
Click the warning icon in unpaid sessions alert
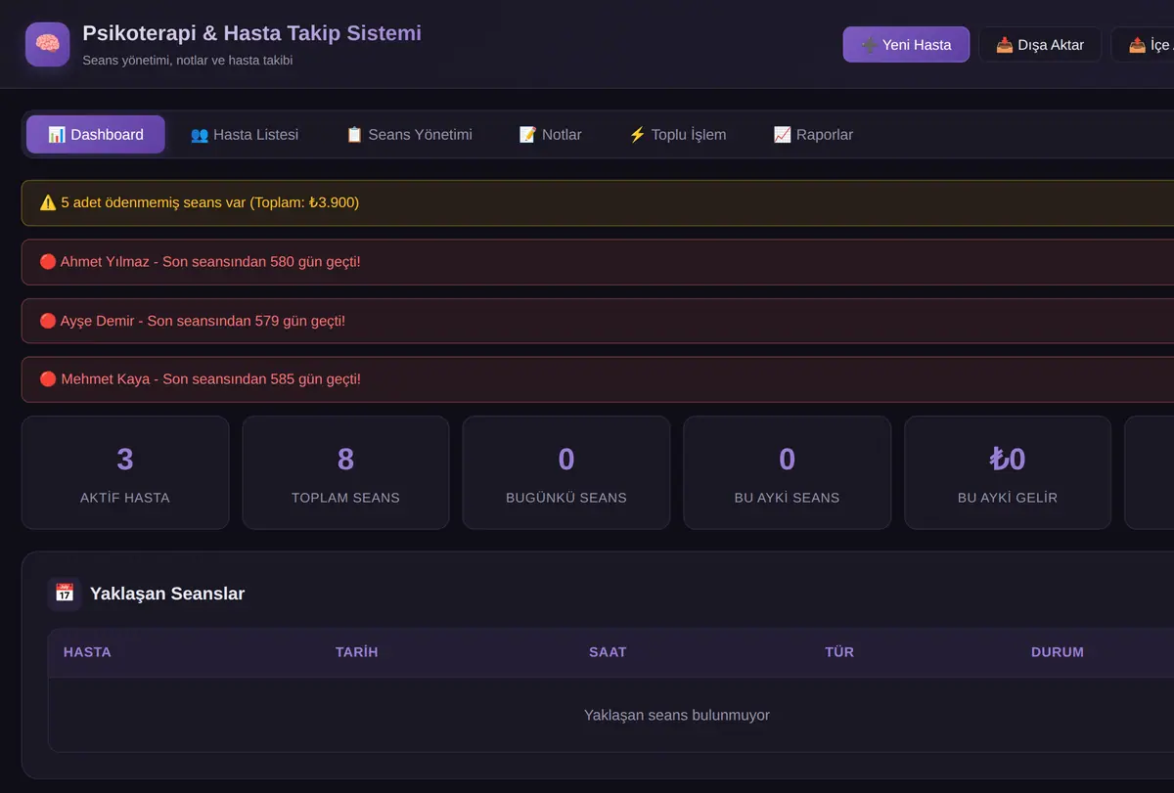[x=48, y=202]
